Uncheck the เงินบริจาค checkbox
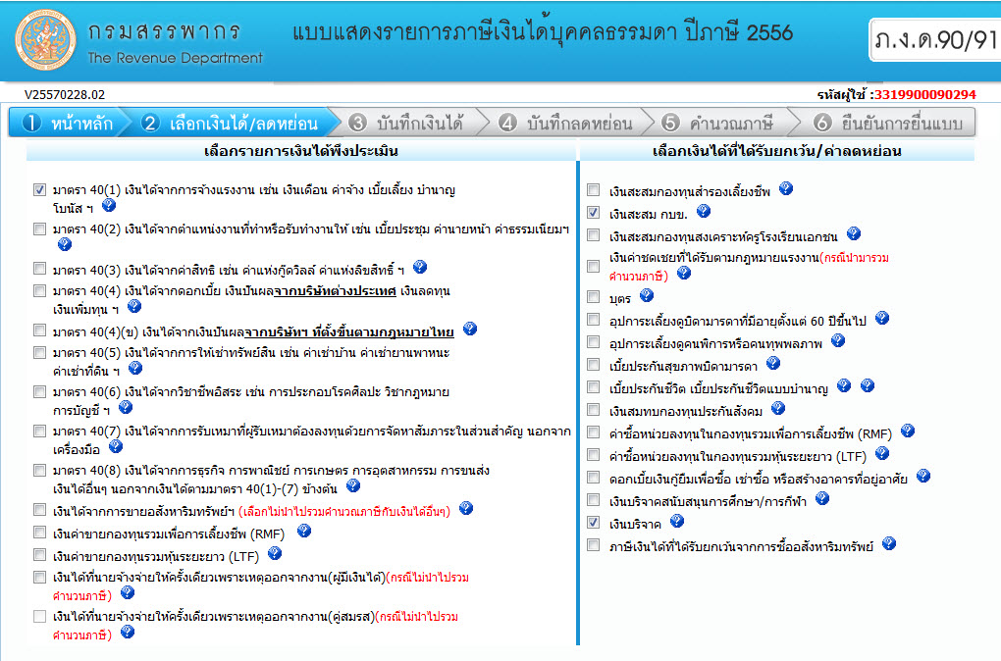 [593, 523]
